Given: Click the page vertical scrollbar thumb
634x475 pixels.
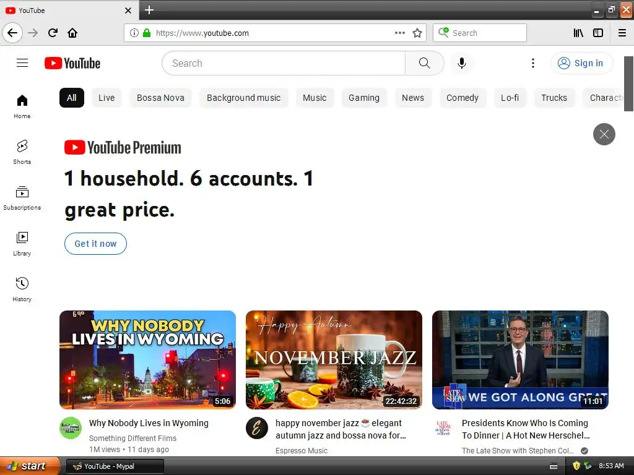Looking at the screenshot, I should (629, 83).
